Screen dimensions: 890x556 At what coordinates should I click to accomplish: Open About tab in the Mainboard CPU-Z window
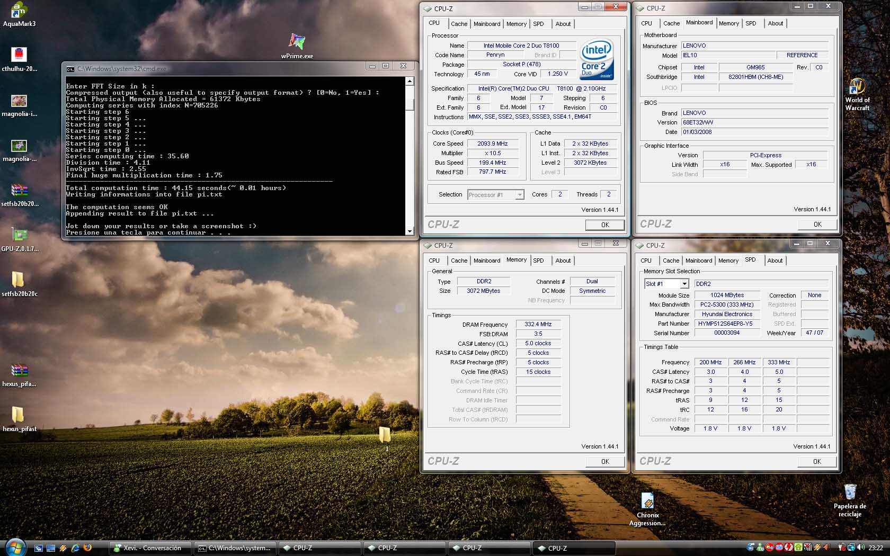click(x=775, y=23)
